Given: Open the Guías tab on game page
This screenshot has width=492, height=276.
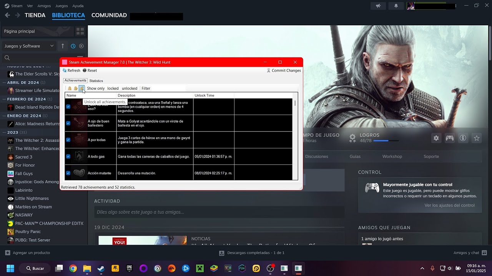Looking at the screenshot, I should pyautogui.click(x=355, y=156).
